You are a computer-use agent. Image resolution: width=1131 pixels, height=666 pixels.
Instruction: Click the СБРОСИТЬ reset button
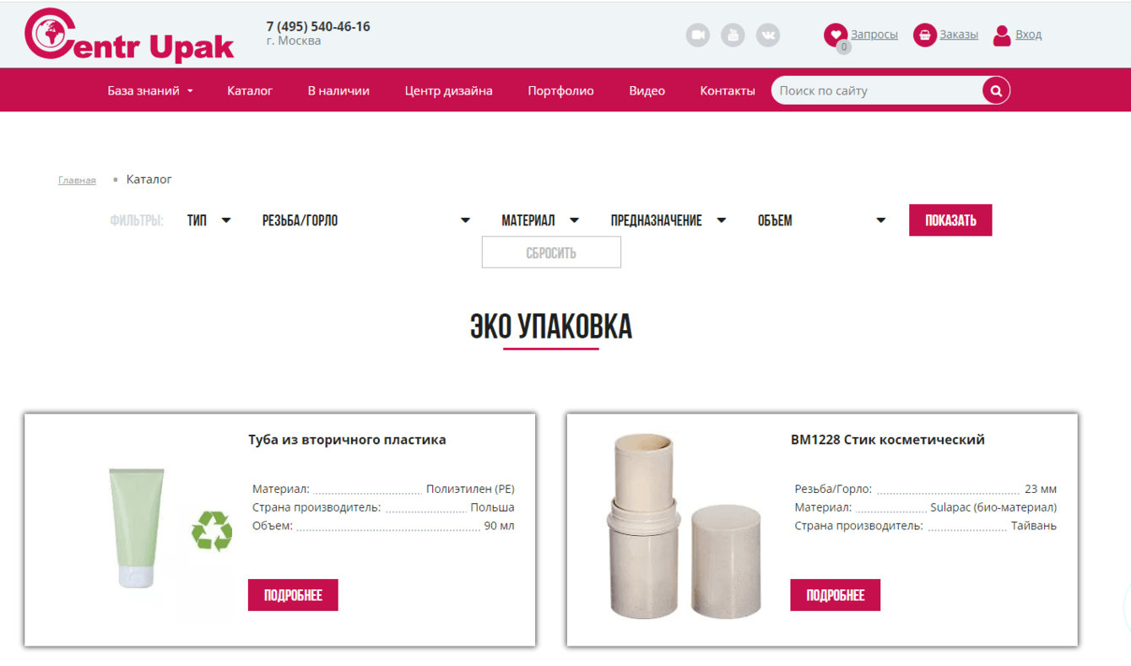click(x=551, y=252)
